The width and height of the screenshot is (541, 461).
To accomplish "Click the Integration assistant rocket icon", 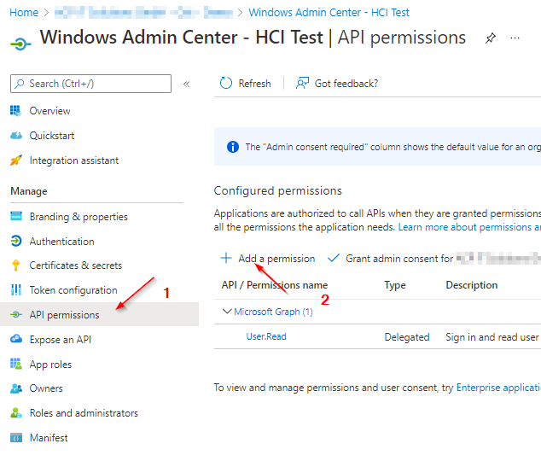I will 16,160.
